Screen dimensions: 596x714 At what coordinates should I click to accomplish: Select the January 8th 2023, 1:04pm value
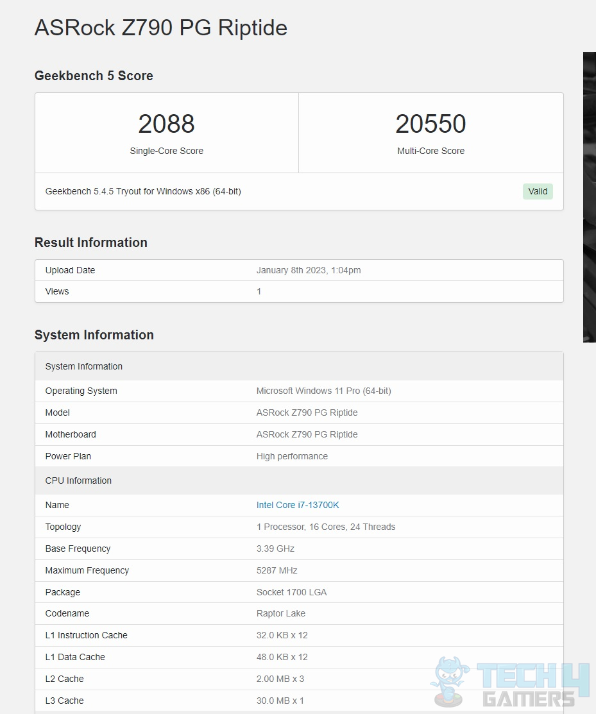pyautogui.click(x=308, y=270)
